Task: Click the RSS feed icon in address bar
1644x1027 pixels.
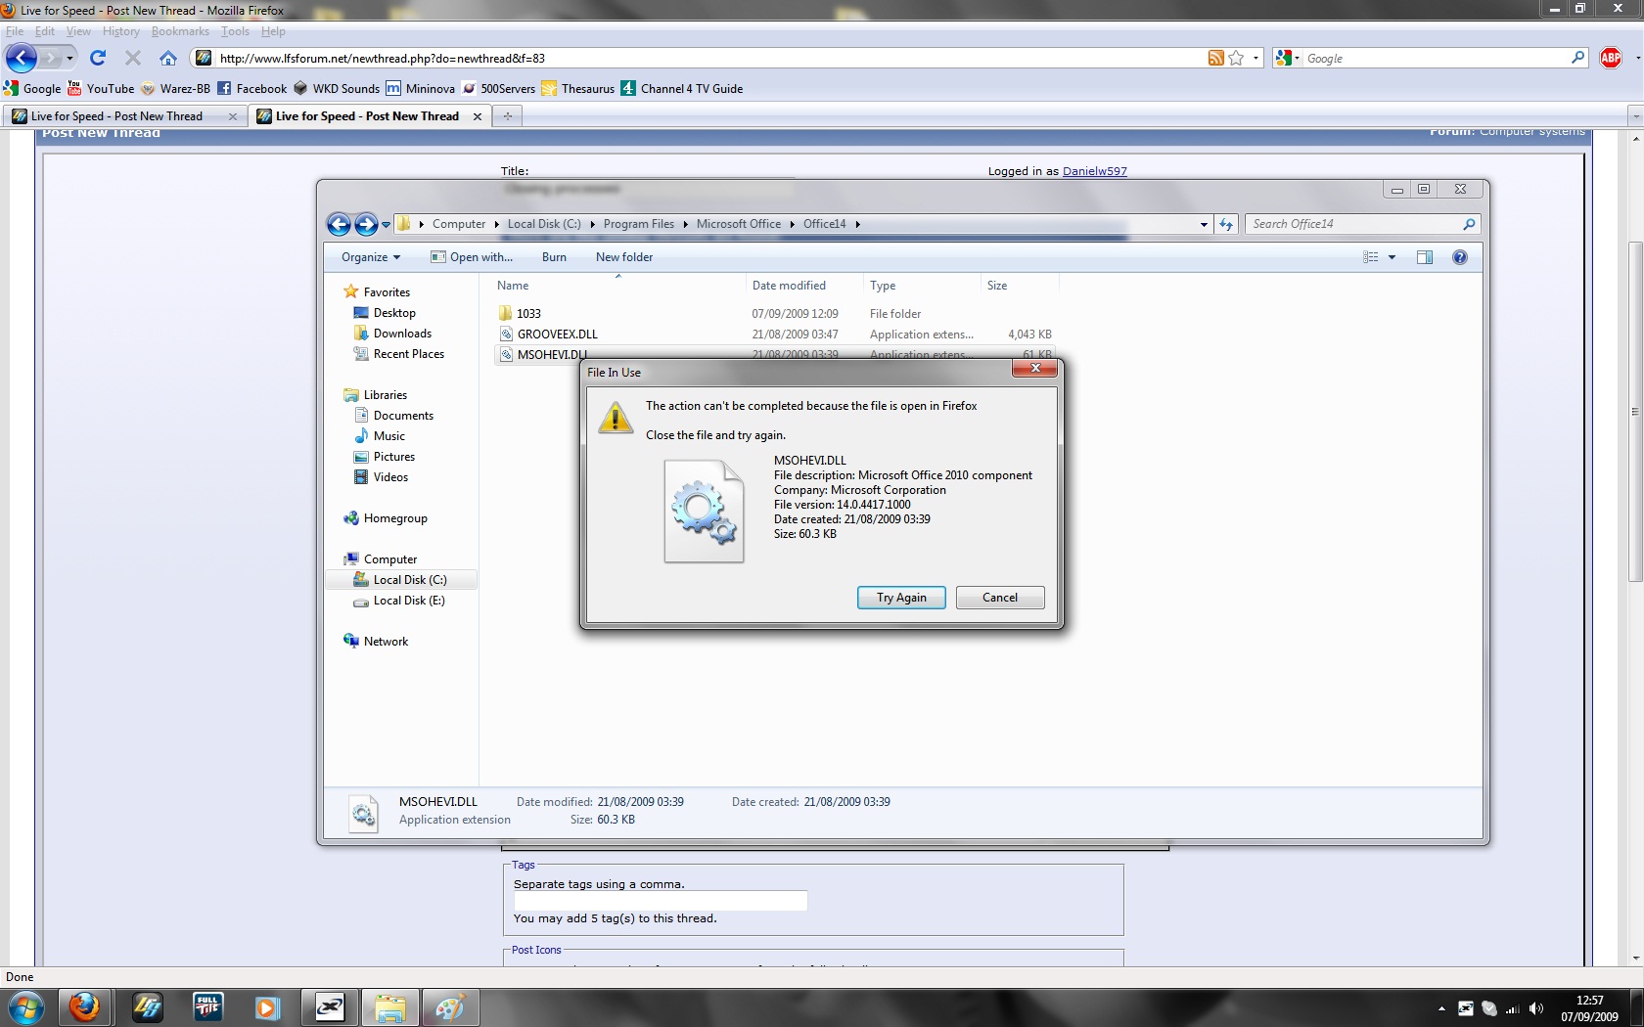Action: pyautogui.click(x=1215, y=58)
